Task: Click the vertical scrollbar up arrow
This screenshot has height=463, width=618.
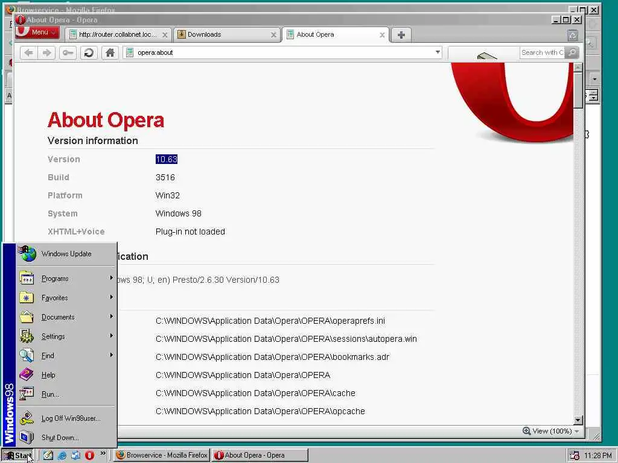Action: (578, 68)
